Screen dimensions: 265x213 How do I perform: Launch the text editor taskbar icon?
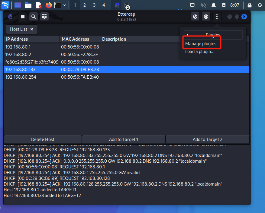[x=39, y=5]
